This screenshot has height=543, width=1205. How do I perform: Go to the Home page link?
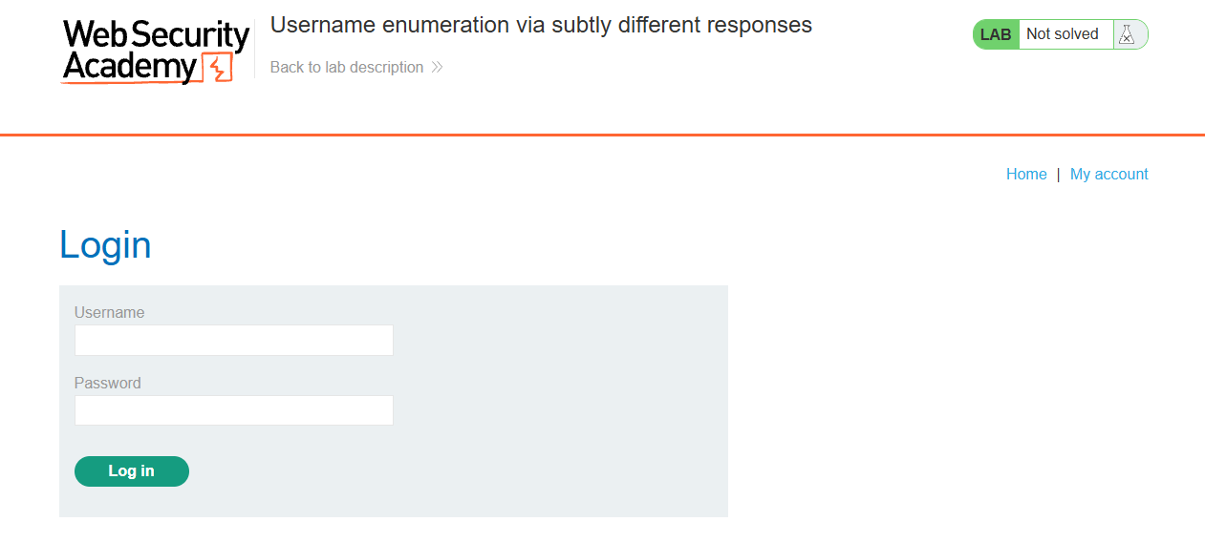[x=1026, y=174]
